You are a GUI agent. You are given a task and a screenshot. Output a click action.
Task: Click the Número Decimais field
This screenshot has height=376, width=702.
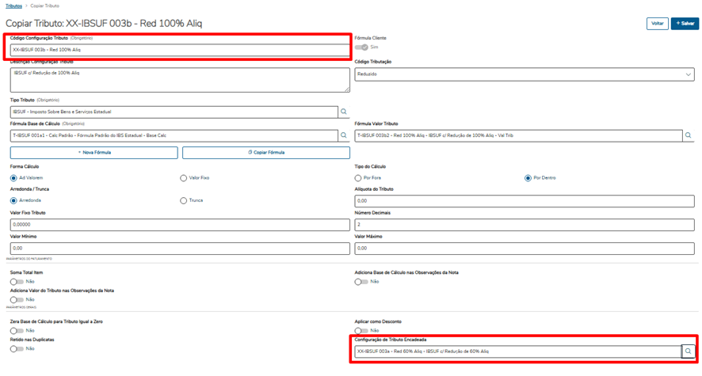click(x=525, y=225)
